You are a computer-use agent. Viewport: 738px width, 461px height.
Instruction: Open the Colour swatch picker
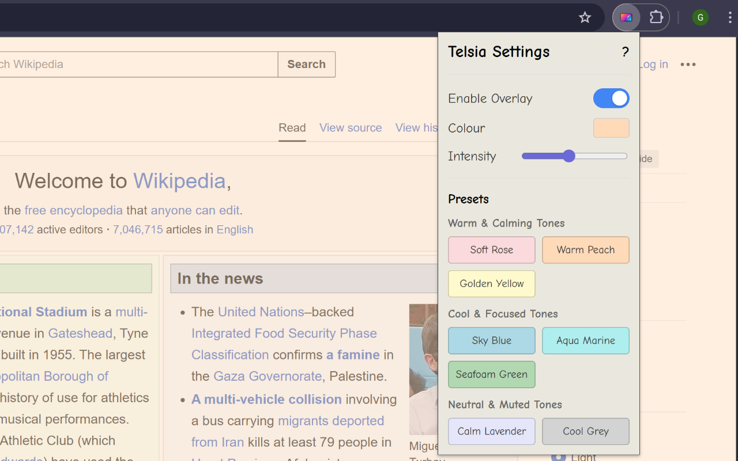pos(611,127)
